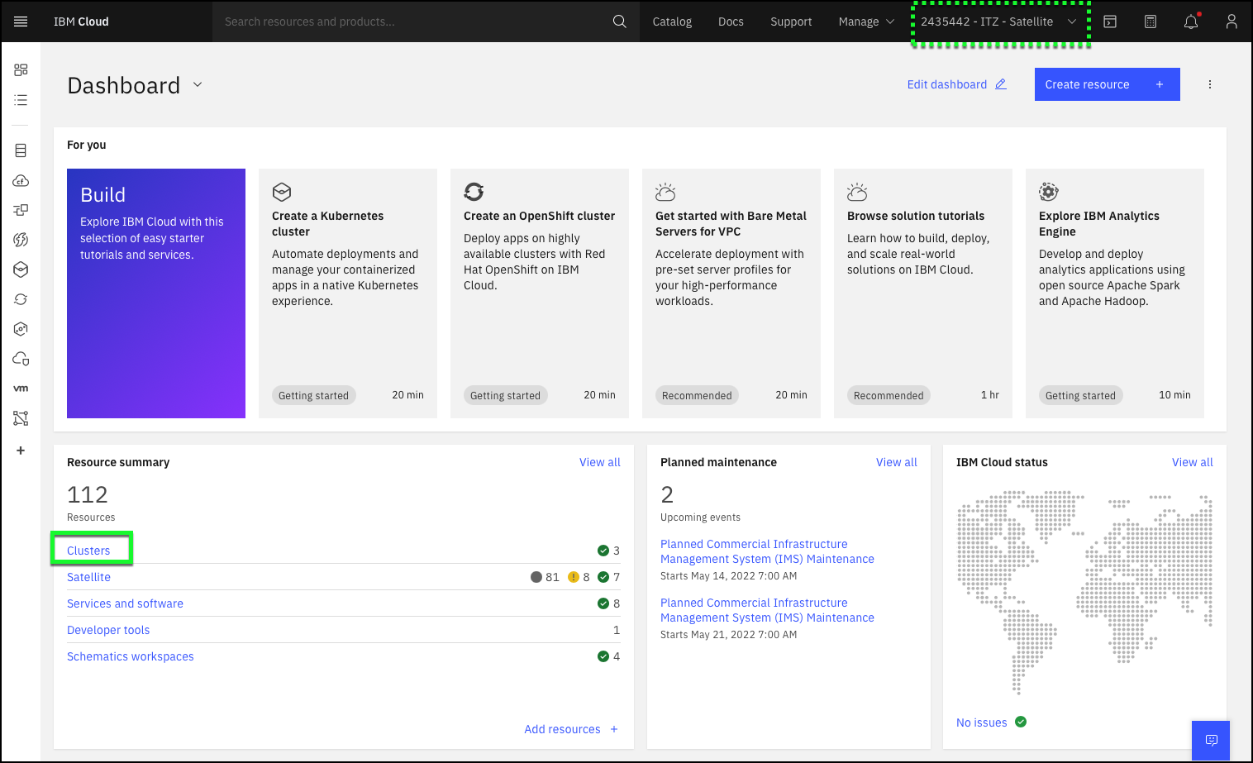Screen dimensions: 1253x763
Task: Go to Docs in top navigation
Action: tap(731, 21)
